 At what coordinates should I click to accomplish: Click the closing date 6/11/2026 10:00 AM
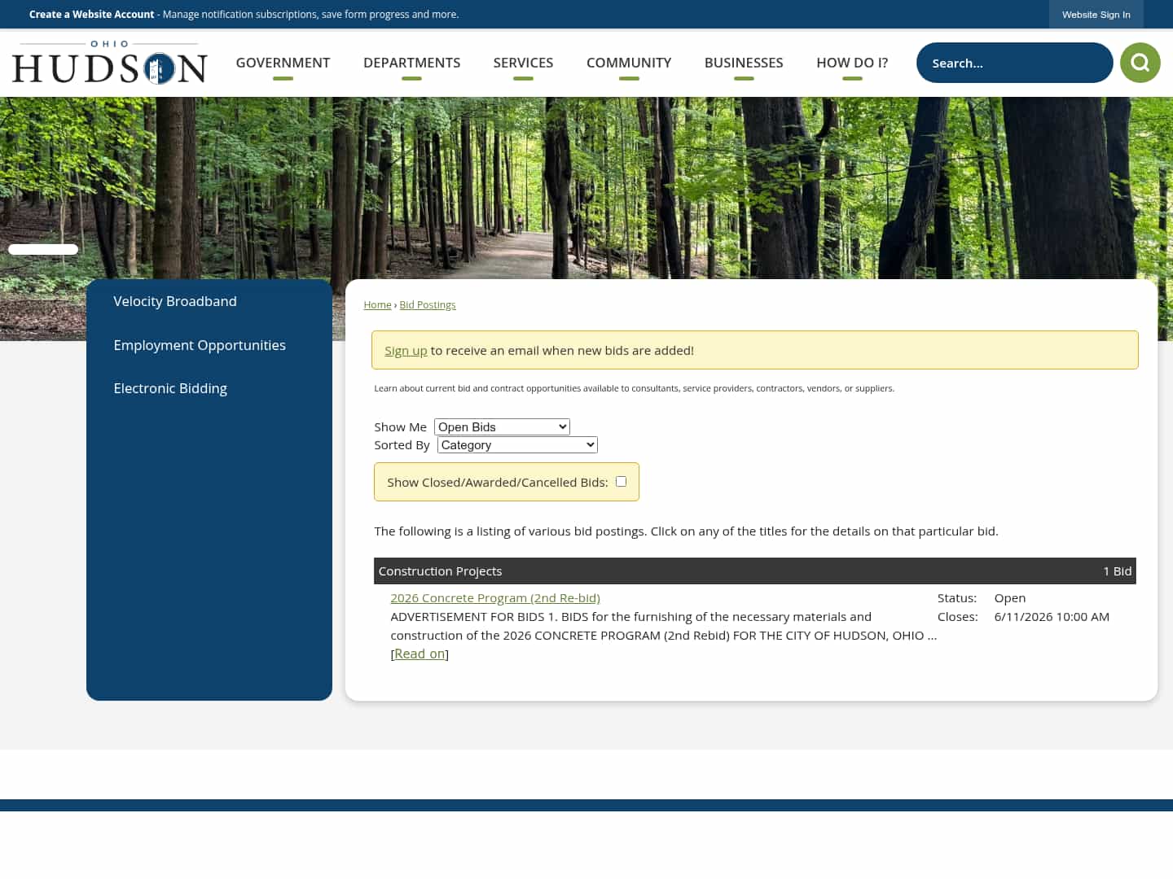click(x=1052, y=616)
